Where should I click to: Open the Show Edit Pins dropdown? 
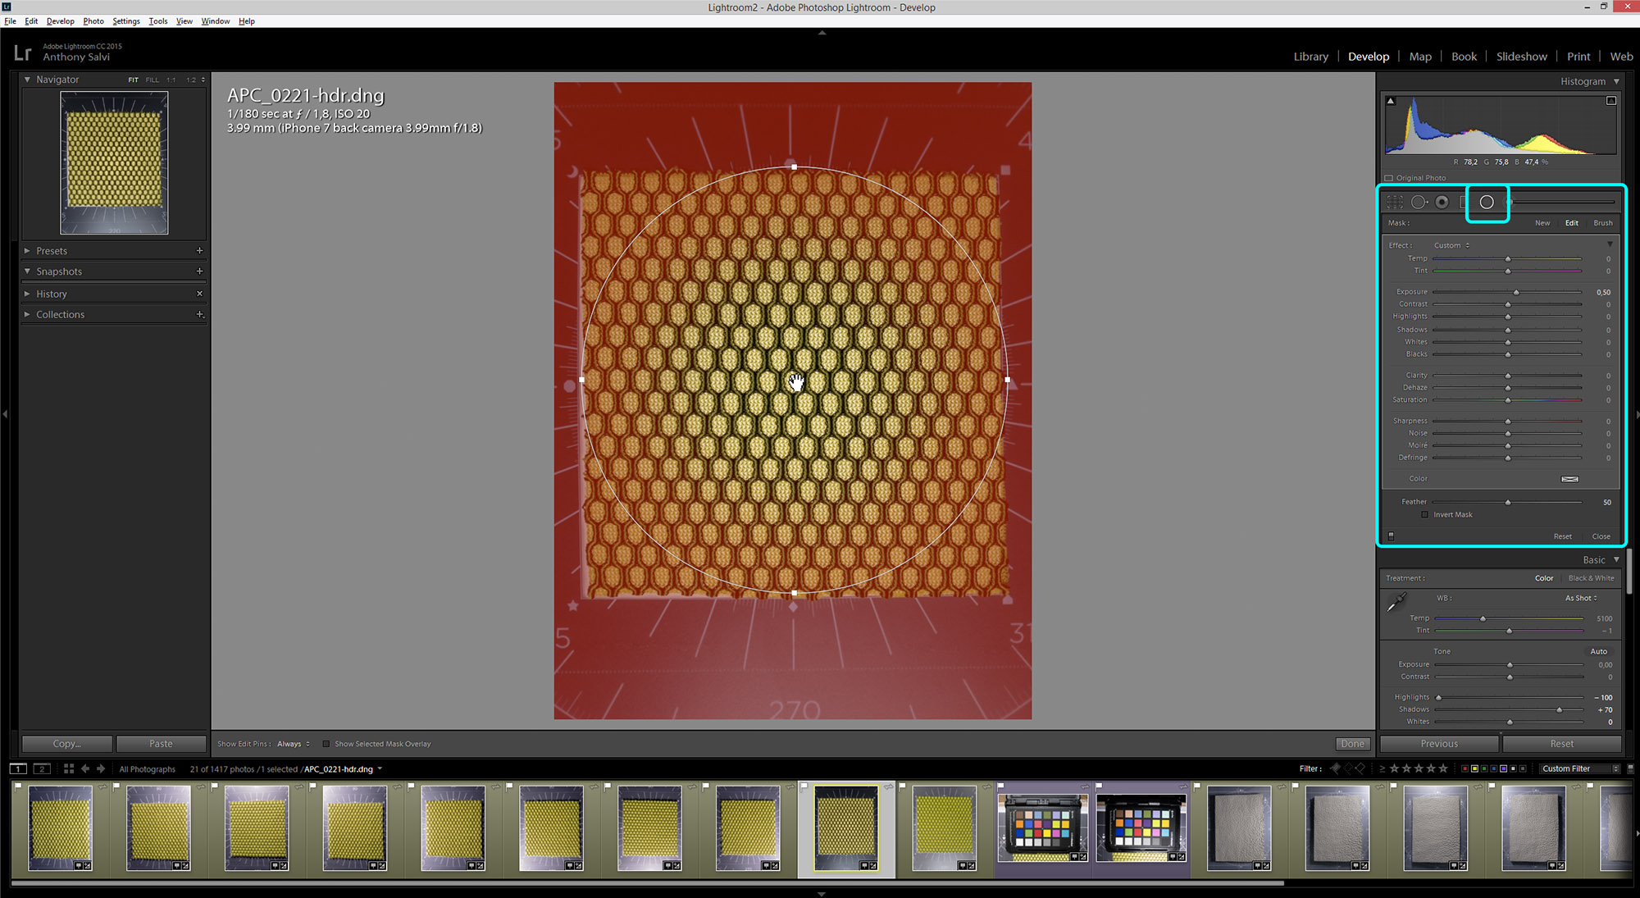coord(293,744)
